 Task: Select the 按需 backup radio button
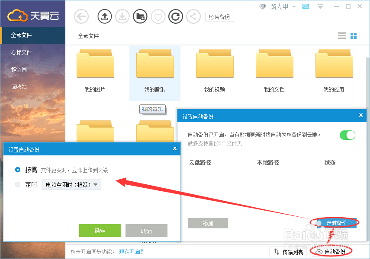(x=17, y=170)
